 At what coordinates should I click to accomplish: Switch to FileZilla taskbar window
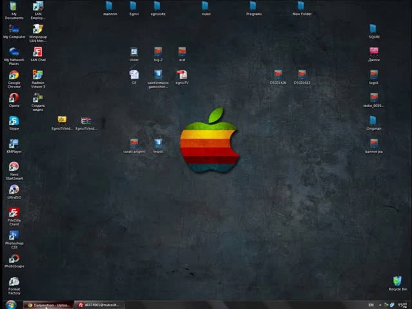(x=99, y=305)
